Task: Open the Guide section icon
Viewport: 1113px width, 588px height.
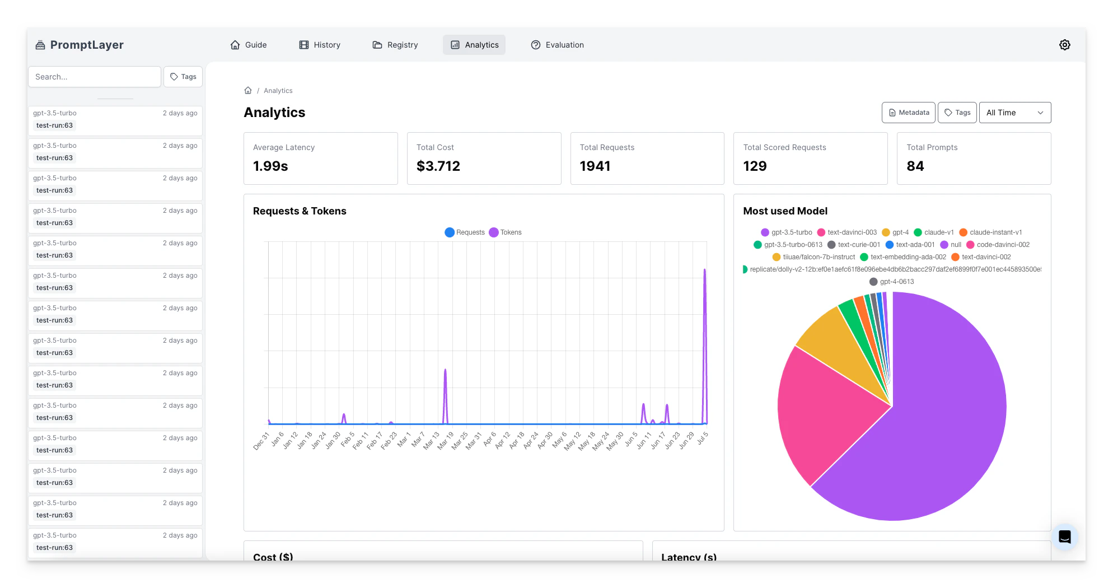Action: [x=236, y=45]
